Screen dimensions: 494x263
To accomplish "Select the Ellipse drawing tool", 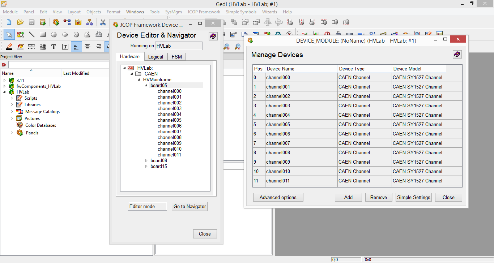I will (65, 35).
